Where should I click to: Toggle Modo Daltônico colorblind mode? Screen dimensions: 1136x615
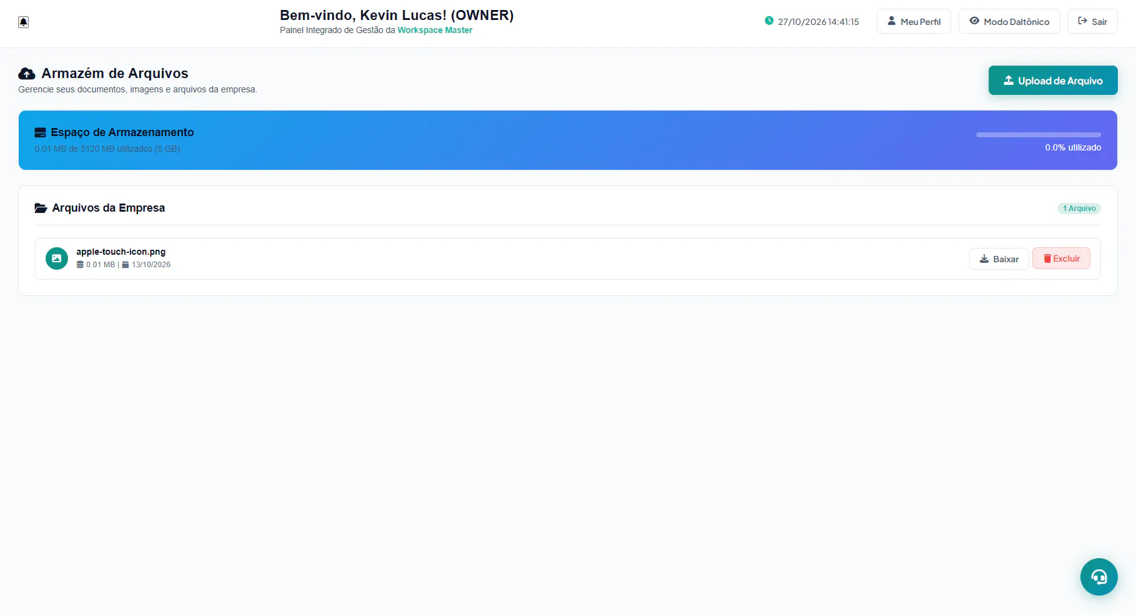pyautogui.click(x=1009, y=21)
